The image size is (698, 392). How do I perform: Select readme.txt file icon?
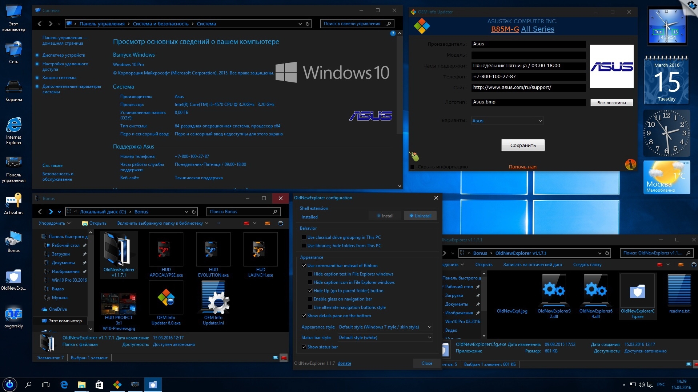coord(679,294)
